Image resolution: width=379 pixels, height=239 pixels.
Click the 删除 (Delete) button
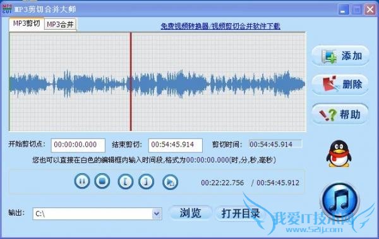coord(340,85)
